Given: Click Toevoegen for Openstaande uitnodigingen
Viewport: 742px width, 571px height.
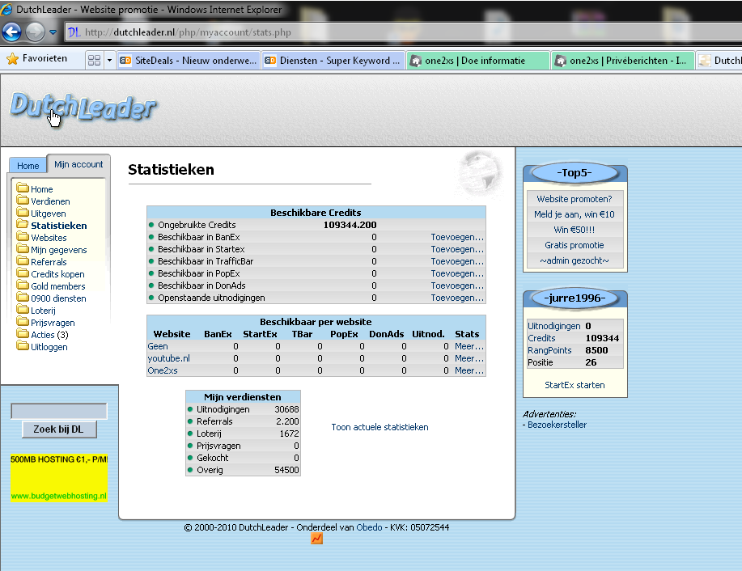Looking at the screenshot, I should click(457, 298).
